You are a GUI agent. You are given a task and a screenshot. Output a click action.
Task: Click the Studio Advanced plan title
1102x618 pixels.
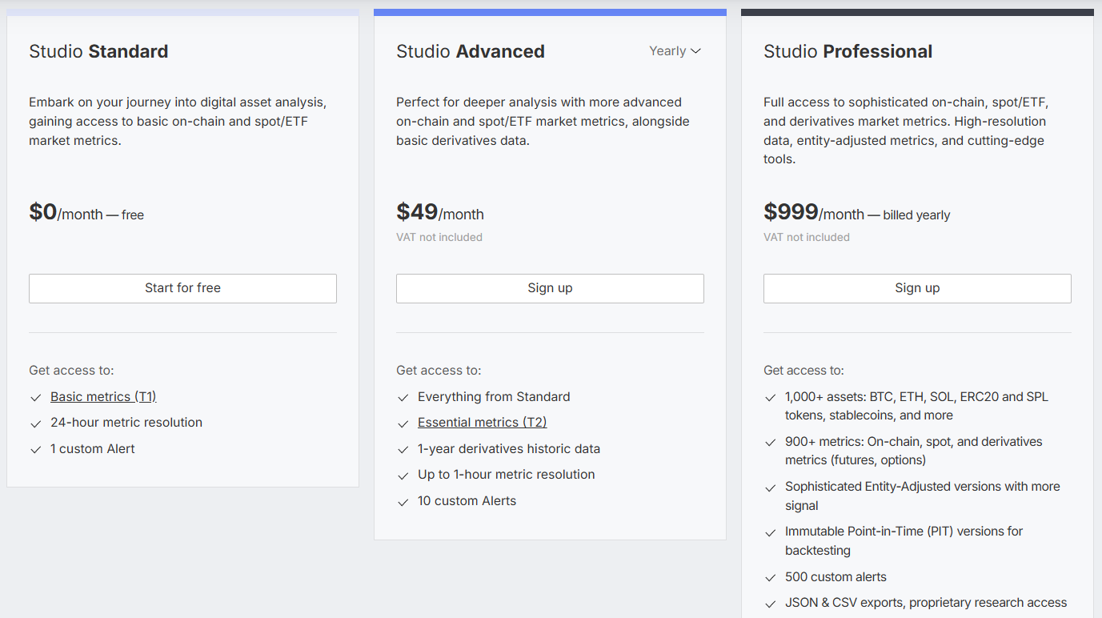coord(471,52)
